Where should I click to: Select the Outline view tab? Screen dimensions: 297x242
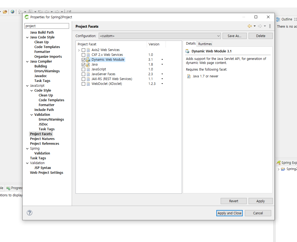point(287,19)
